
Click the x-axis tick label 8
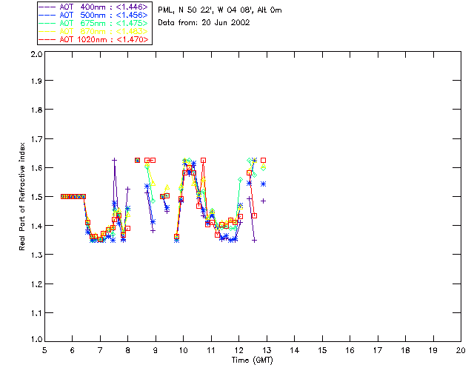click(x=128, y=350)
